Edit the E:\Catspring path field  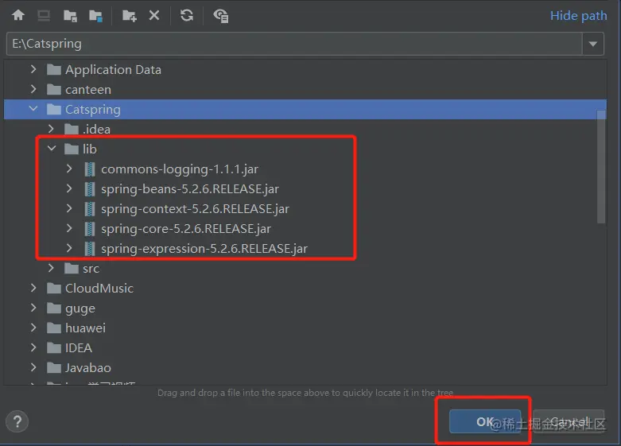(x=294, y=44)
